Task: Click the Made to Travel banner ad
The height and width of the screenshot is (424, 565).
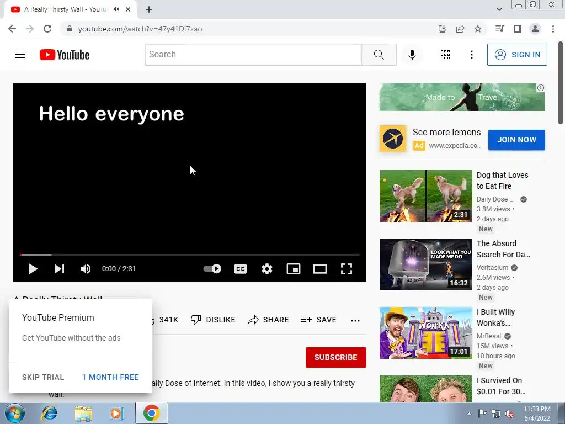Action: (x=462, y=97)
